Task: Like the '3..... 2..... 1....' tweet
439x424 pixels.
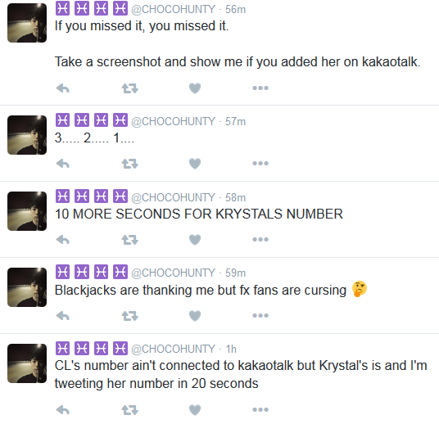Action: coord(195,164)
